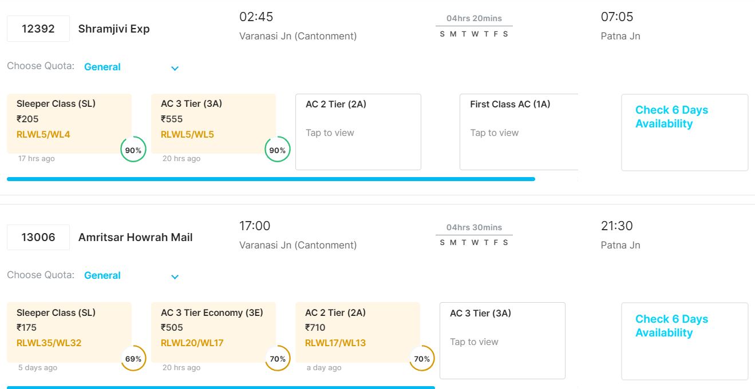Click train number 13006 box
The width and height of the screenshot is (755, 389).
point(38,237)
